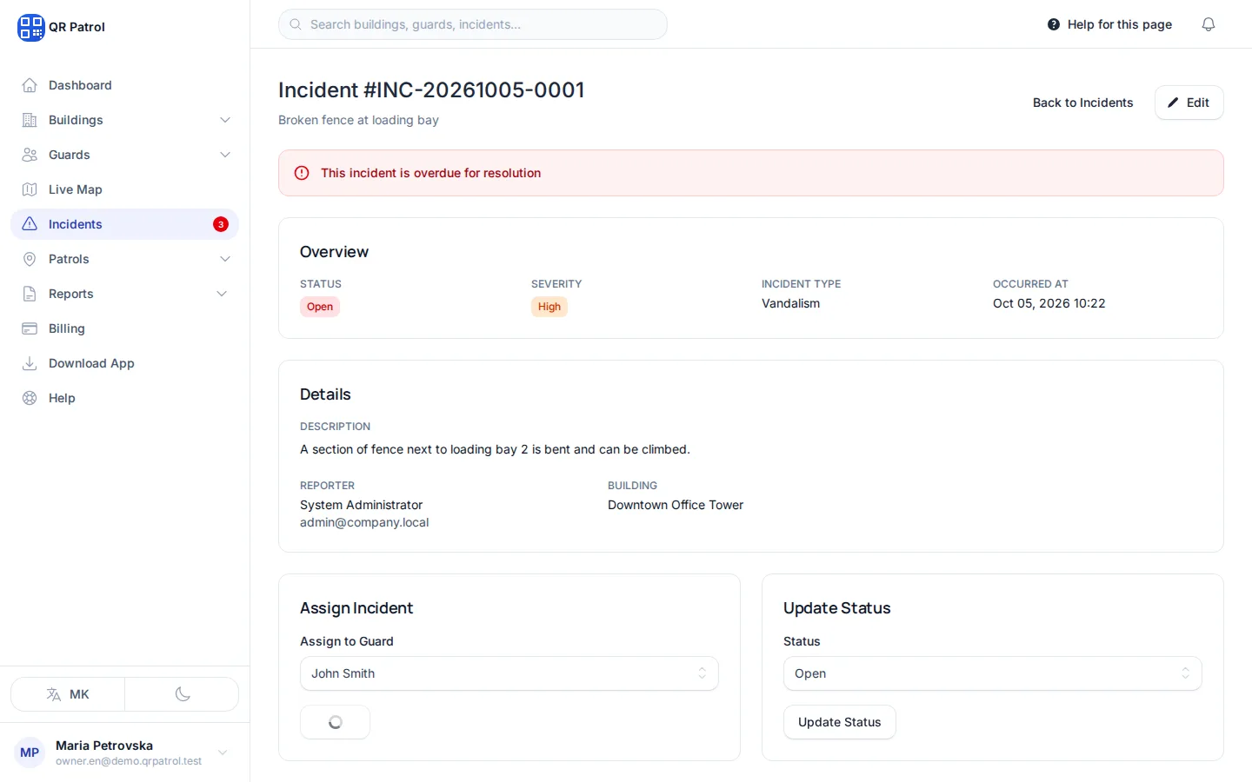Screen dimensions: 1252x782
Task: Go Back to Incidents link
Action: point(1082,103)
